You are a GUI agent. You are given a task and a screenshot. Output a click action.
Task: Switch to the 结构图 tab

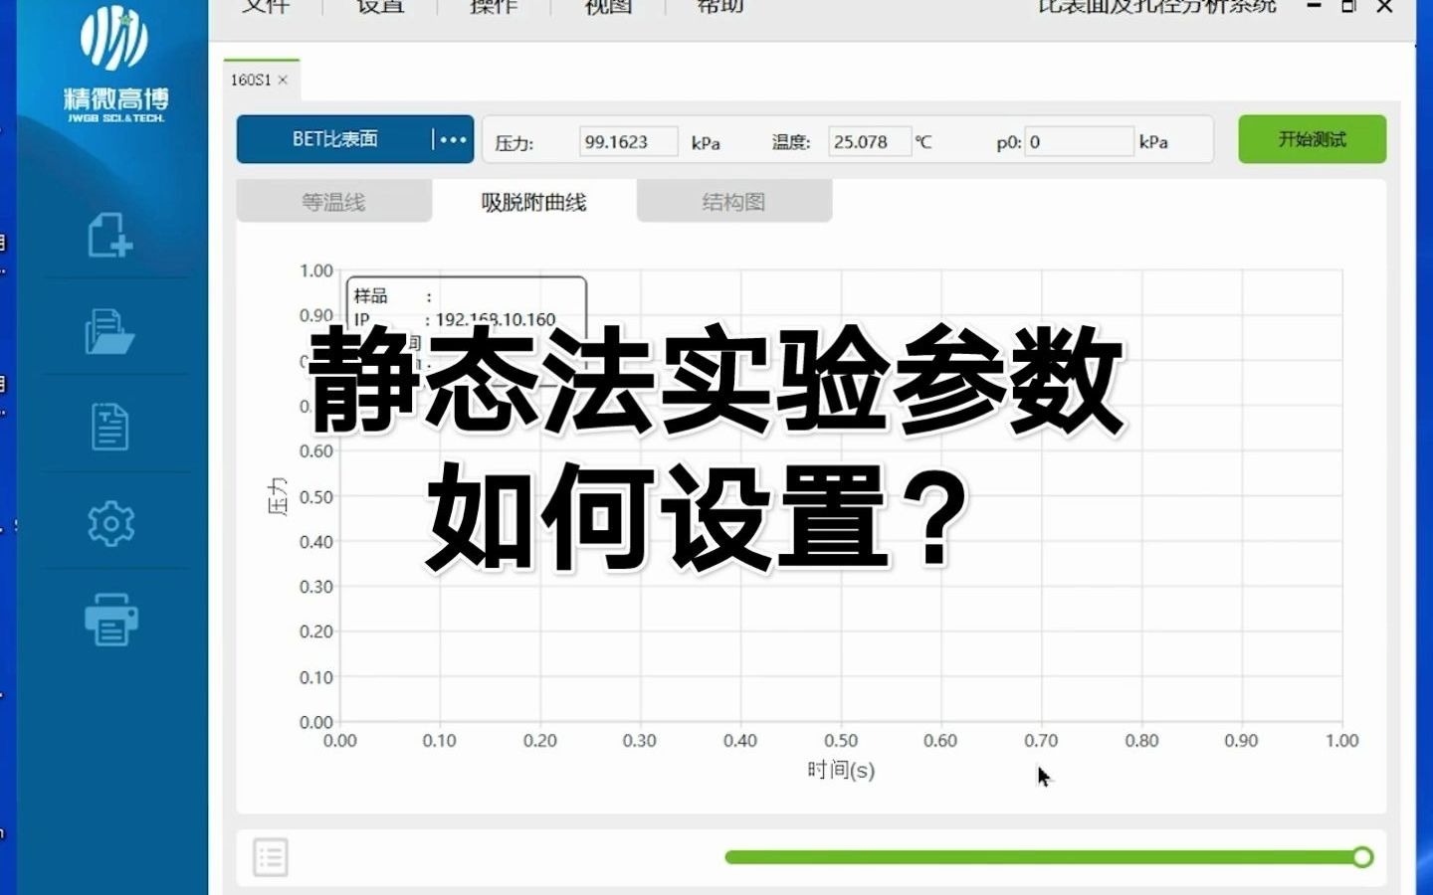click(733, 202)
